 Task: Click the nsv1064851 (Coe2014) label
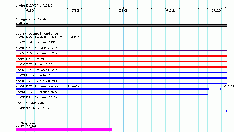click(32, 59)
